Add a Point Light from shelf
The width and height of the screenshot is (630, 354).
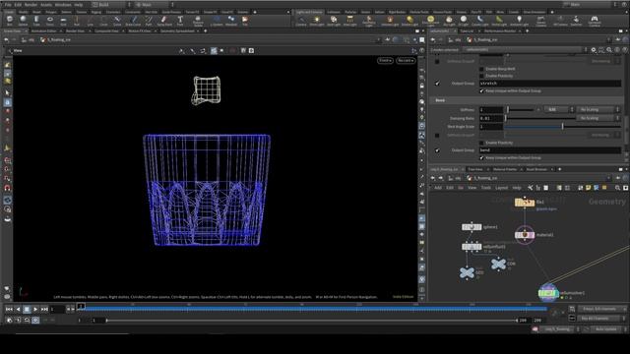tap(317, 21)
